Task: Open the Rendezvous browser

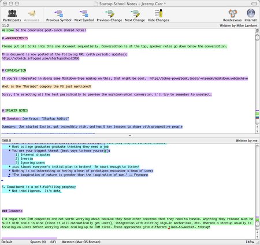Action: [x=232, y=16]
